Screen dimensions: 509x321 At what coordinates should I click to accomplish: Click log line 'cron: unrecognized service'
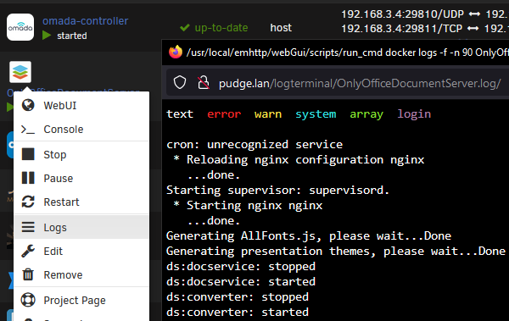point(255,144)
